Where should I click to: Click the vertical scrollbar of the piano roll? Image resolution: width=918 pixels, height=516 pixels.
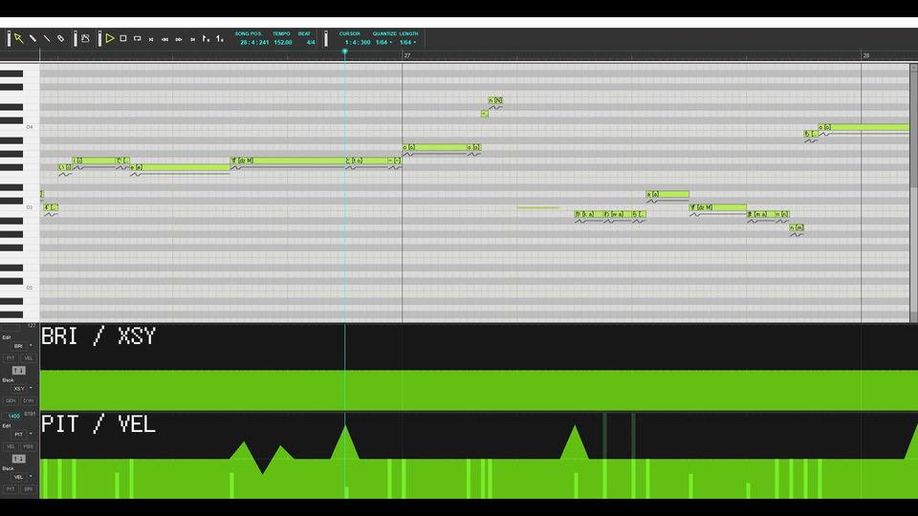tap(913, 193)
